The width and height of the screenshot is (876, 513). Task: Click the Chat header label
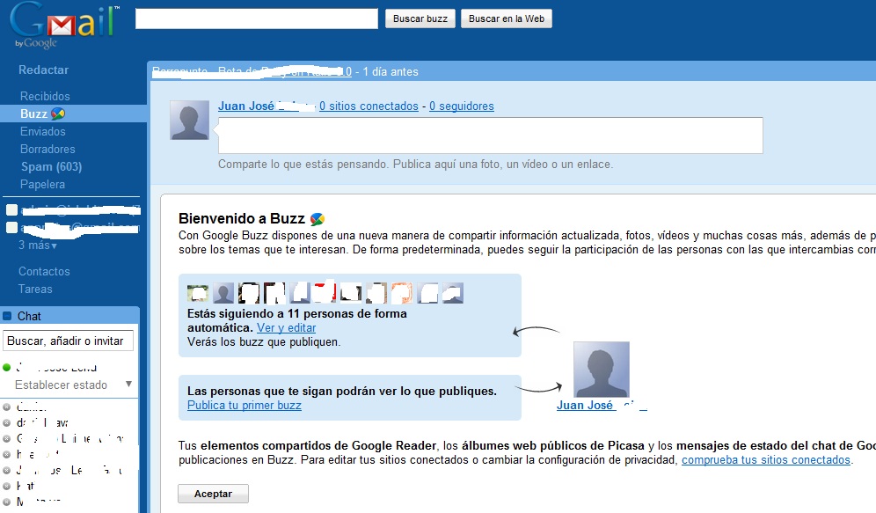29,316
